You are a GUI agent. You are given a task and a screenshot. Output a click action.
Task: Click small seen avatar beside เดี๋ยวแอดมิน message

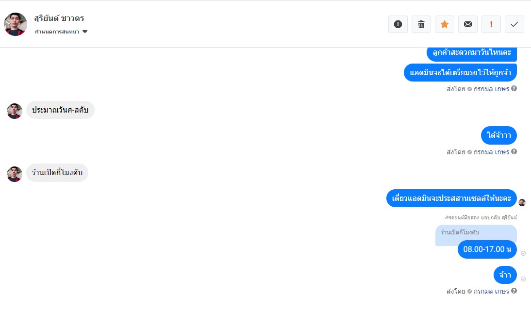522,202
